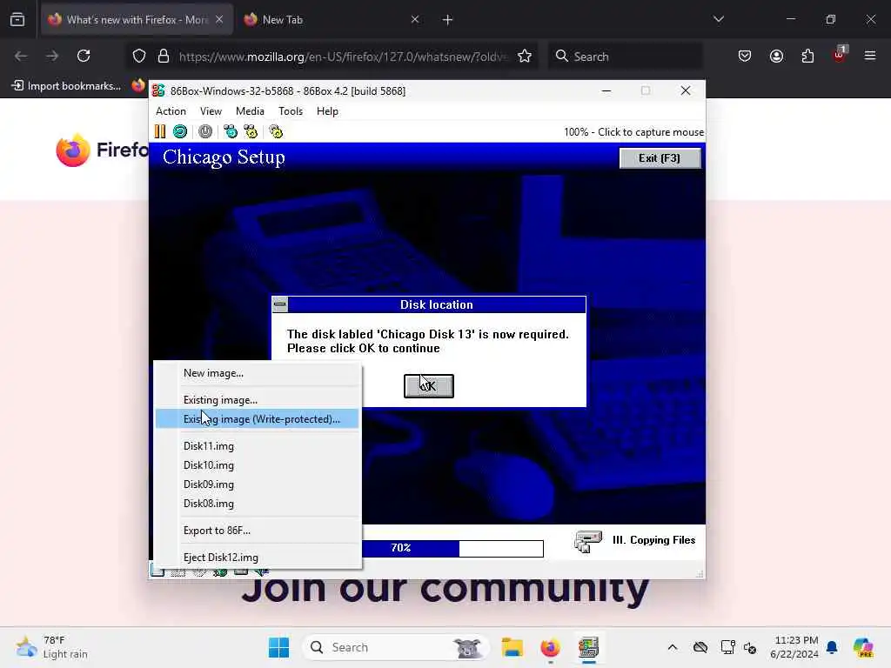Choose New image... from floppy menu
Image resolution: width=891 pixels, height=668 pixels.
coord(258,373)
